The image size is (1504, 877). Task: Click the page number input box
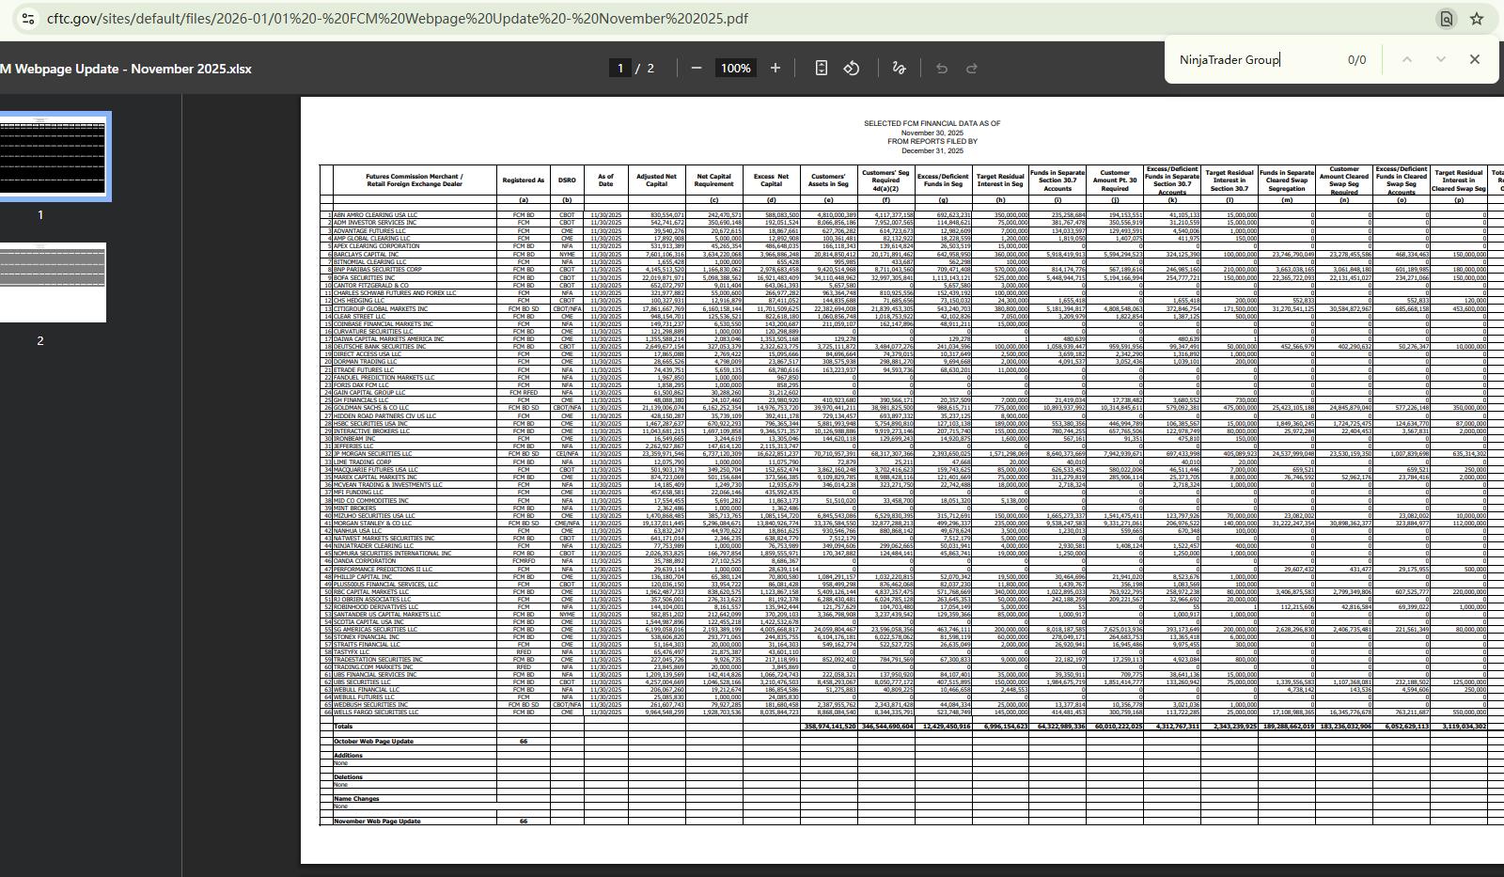619,68
